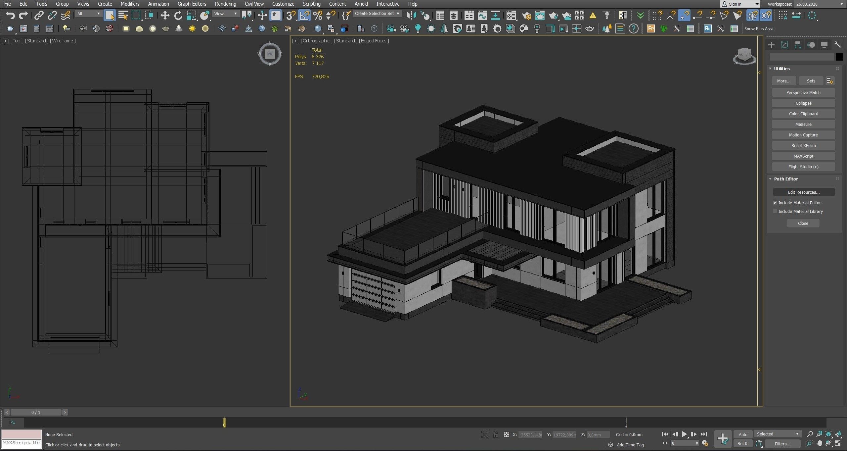Open Render Setup from the toolbar
This screenshot has width=847, height=451.
click(x=527, y=16)
